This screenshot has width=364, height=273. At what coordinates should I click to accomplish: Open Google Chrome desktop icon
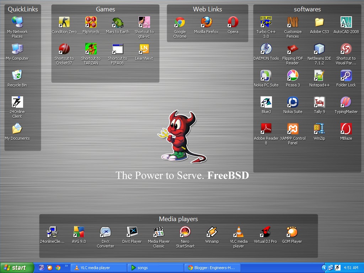click(180, 27)
